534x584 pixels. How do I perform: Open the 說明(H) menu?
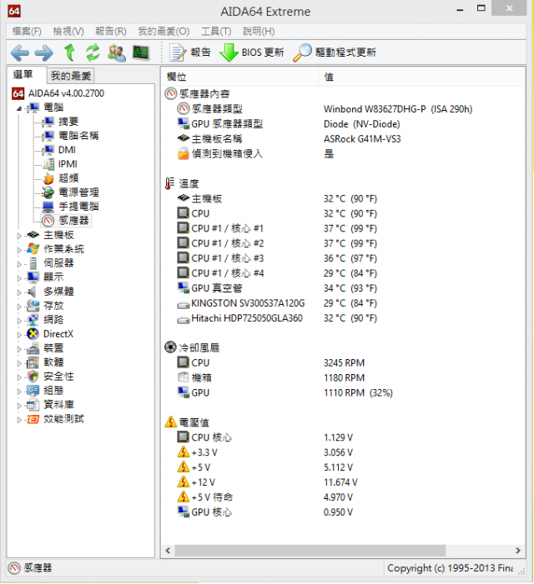tap(259, 32)
